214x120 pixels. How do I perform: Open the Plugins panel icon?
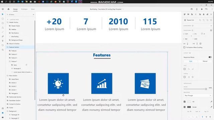3,117
